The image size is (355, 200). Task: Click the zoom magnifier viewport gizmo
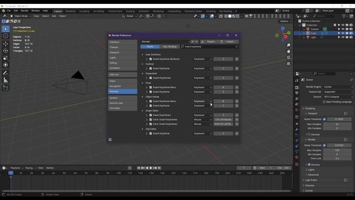tap(288, 45)
